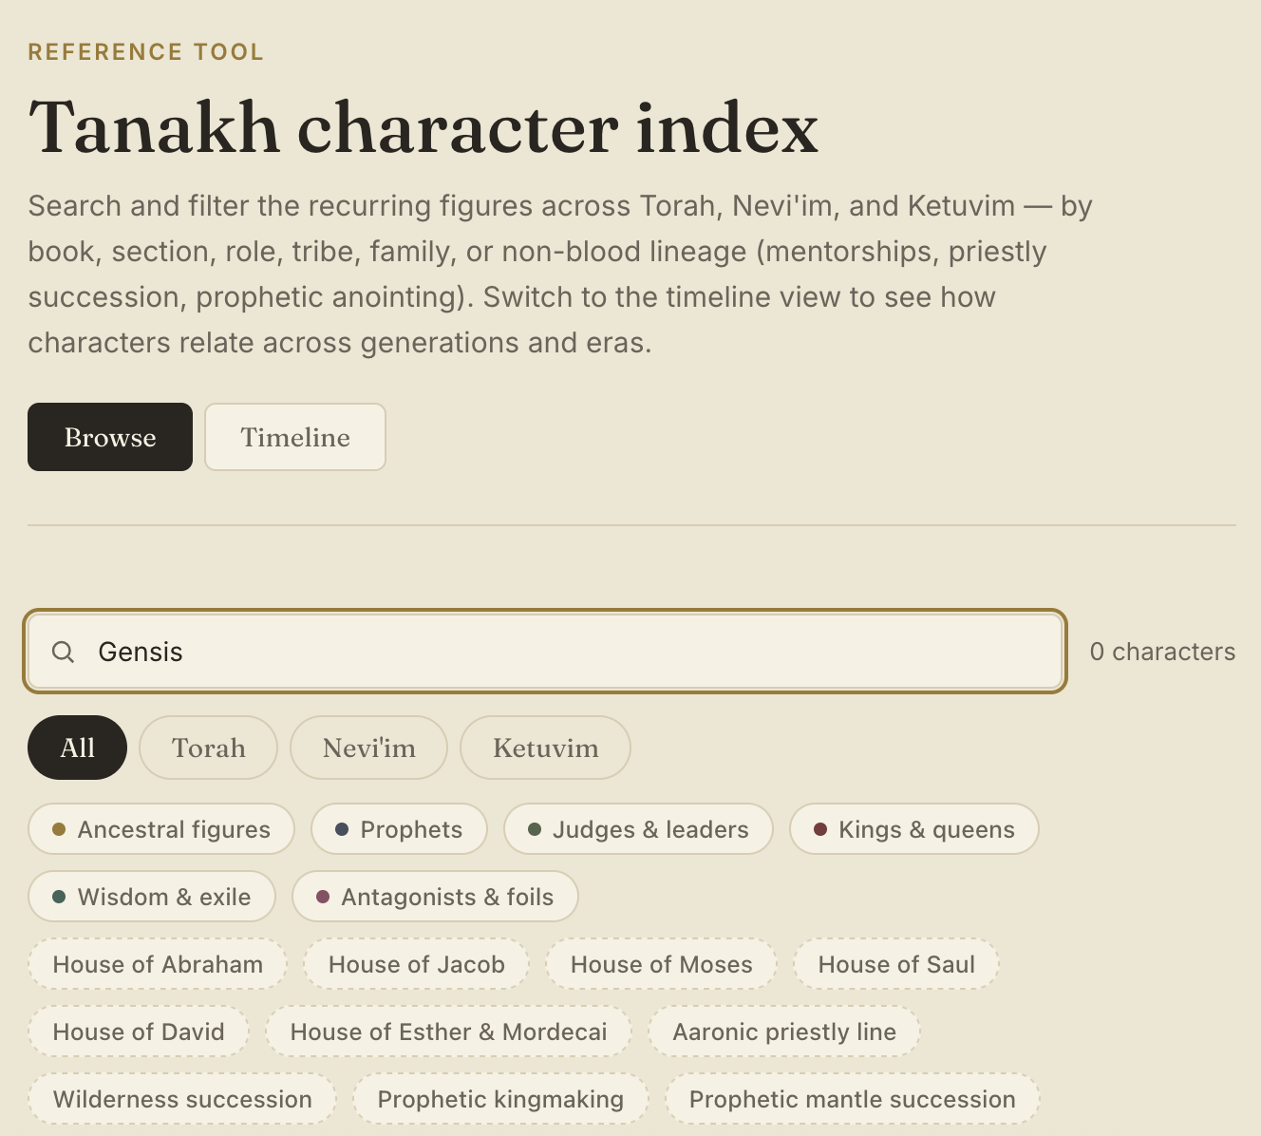Filter by Torah section
The width and height of the screenshot is (1261, 1136).
[x=209, y=748]
